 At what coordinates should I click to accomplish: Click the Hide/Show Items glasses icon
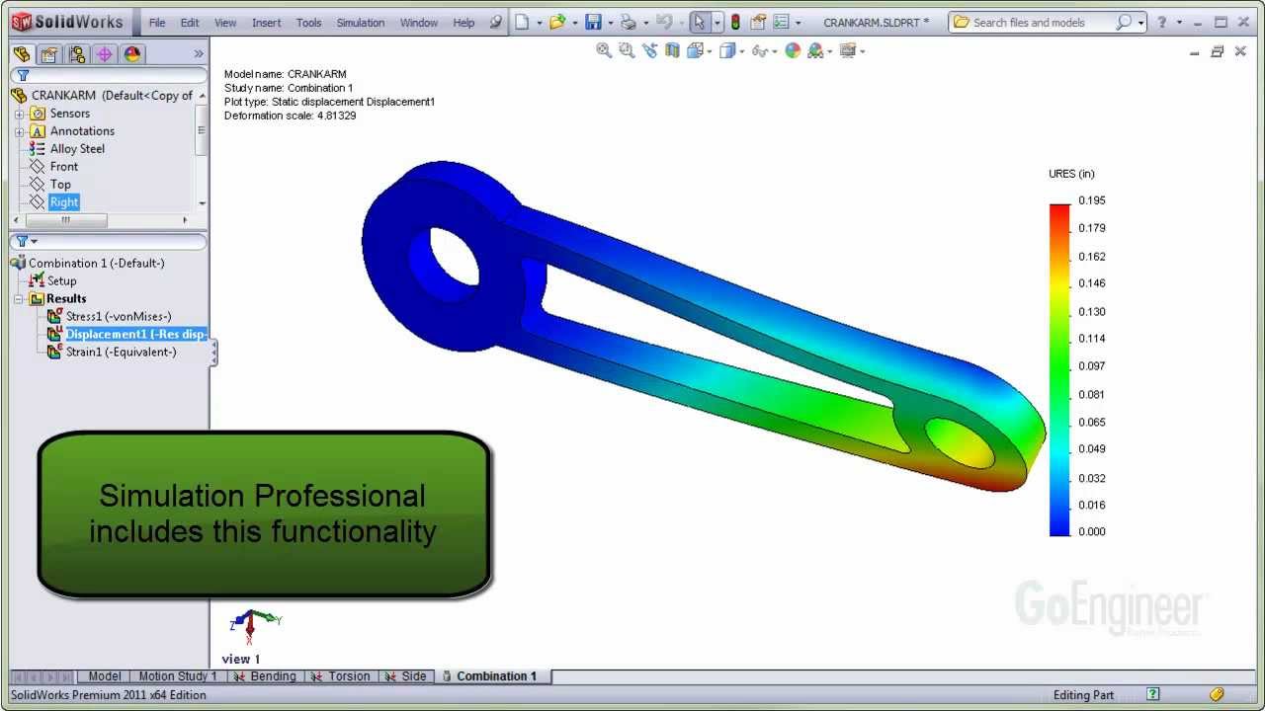pyautogui.click(x=759, y=51)
